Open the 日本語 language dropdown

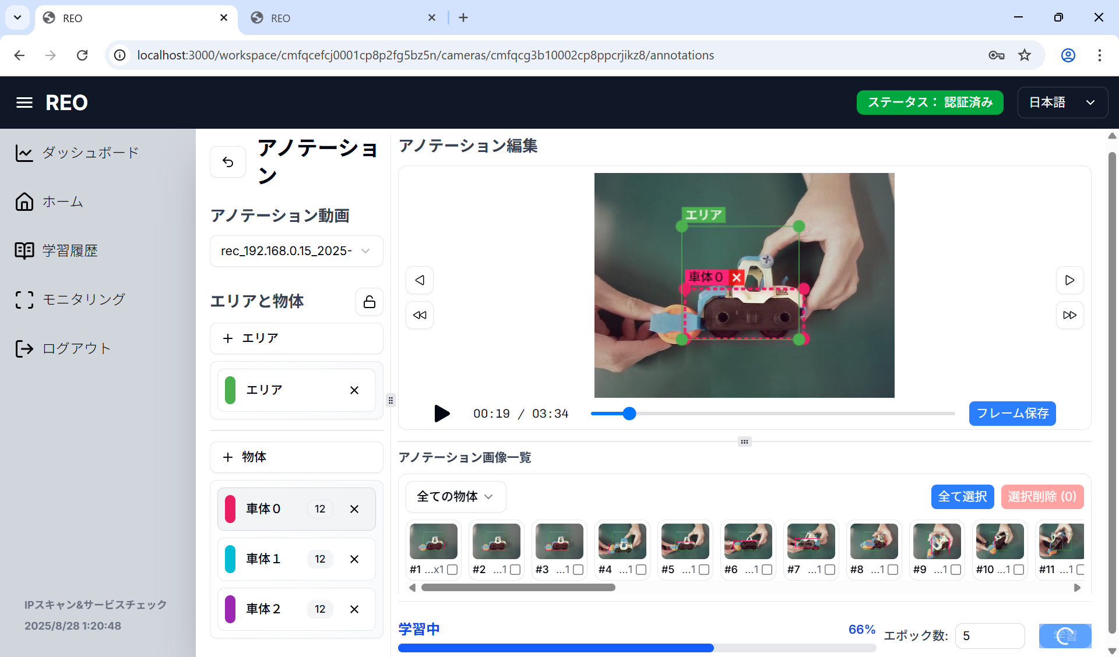click(1062, 103)
